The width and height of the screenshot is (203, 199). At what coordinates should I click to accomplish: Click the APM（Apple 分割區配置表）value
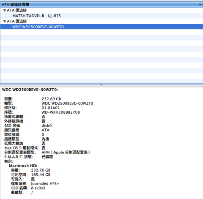point(66,153)
